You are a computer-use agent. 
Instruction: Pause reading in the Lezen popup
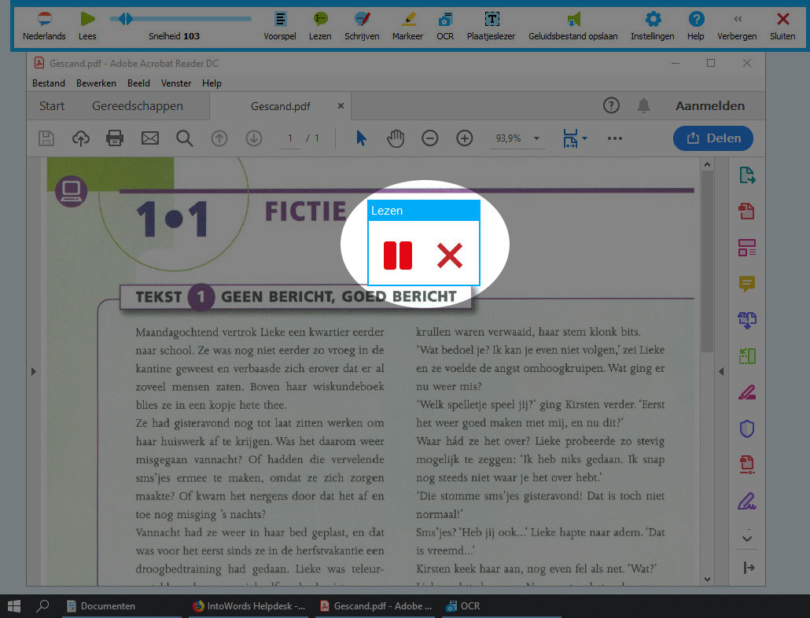398,256
